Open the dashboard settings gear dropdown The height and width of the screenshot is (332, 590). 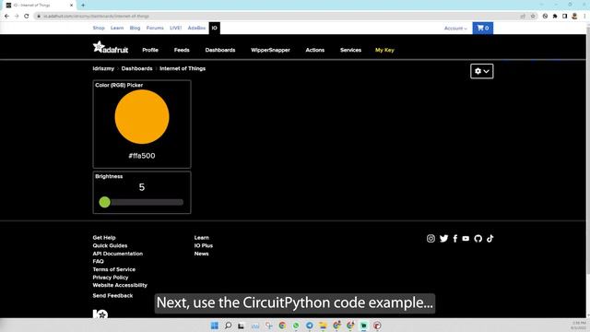(481, 71)
